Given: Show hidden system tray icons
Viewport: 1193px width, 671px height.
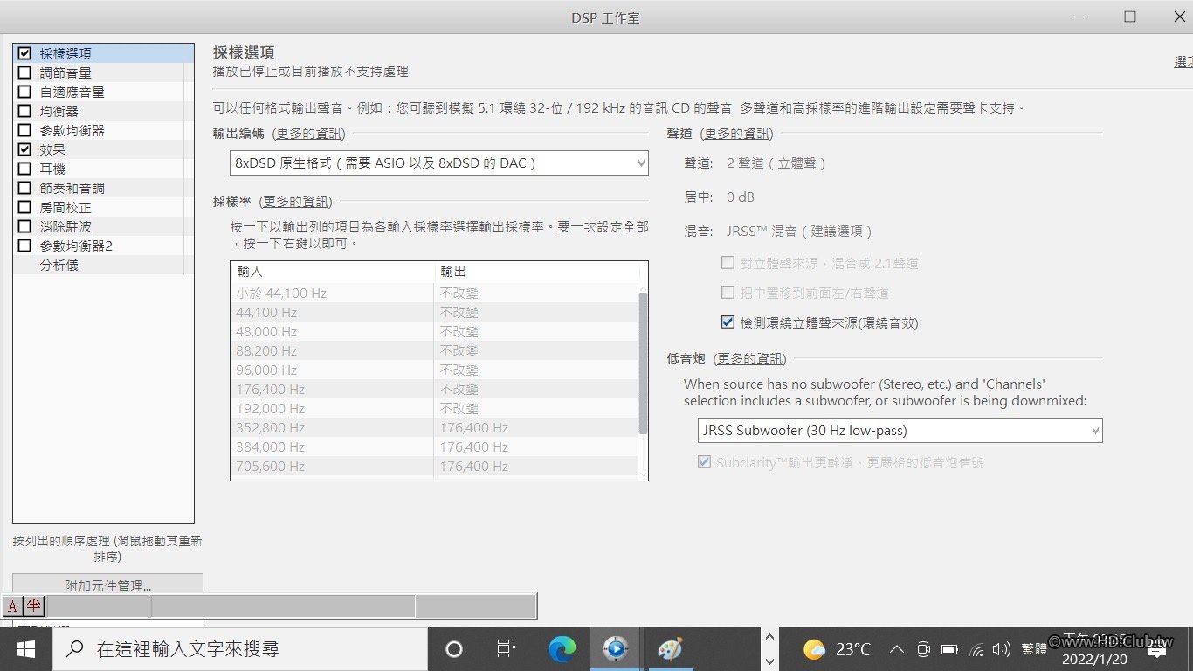Looking at the screenshot, I should [896, 649].
